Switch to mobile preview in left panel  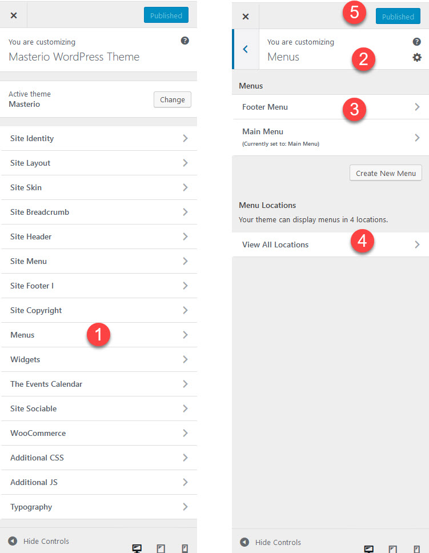185,548
